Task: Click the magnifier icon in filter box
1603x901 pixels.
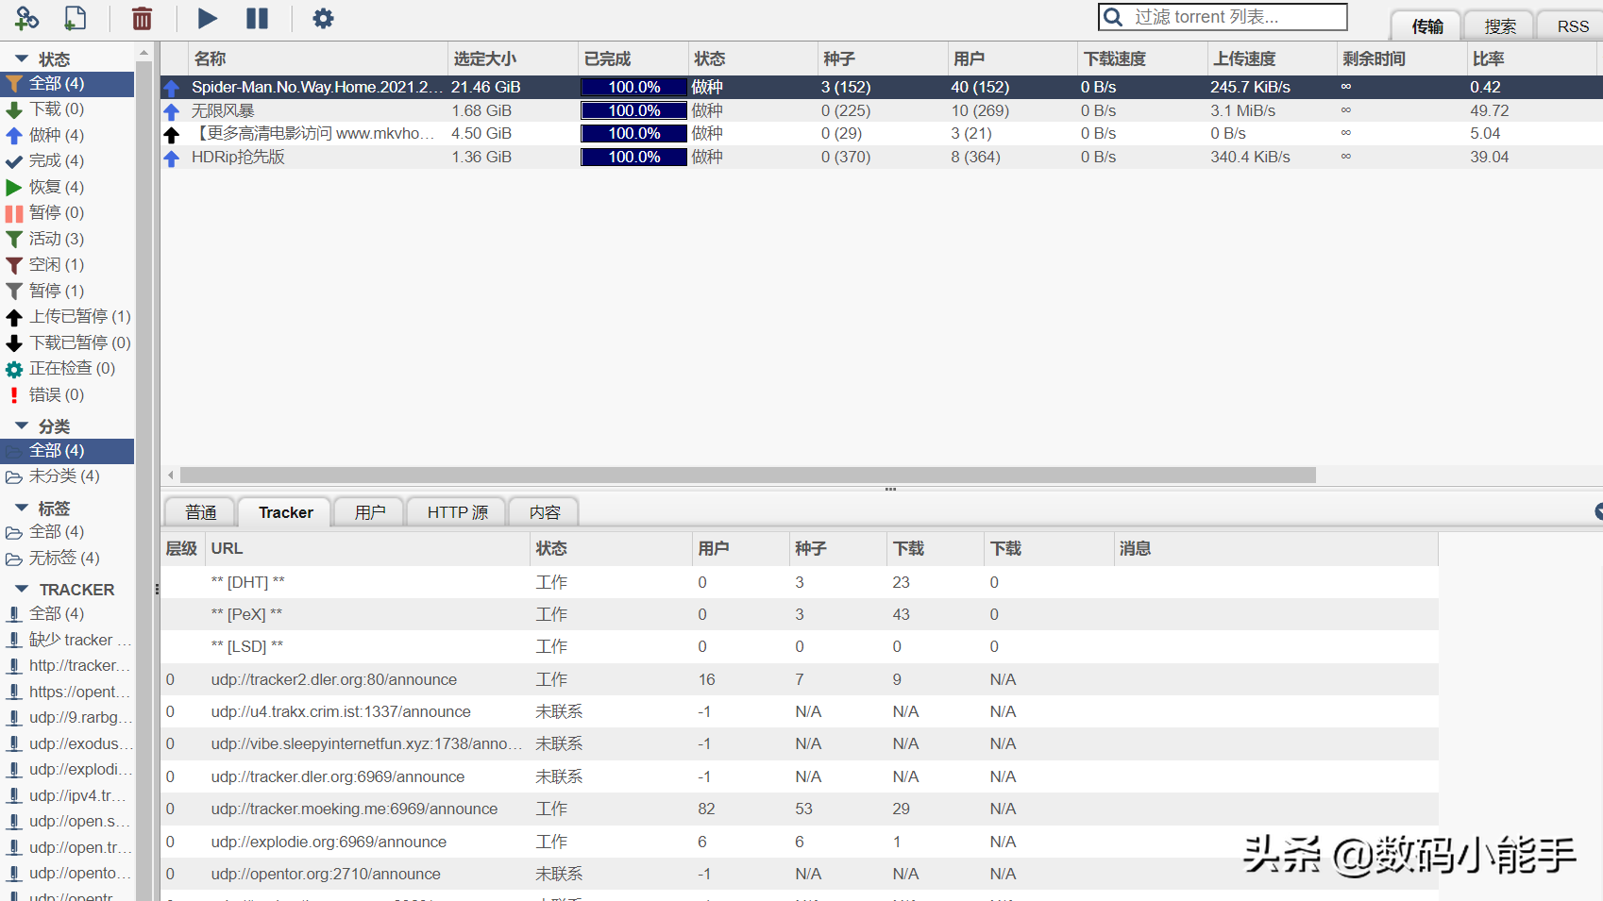Action: click(x=1114, y=17)
